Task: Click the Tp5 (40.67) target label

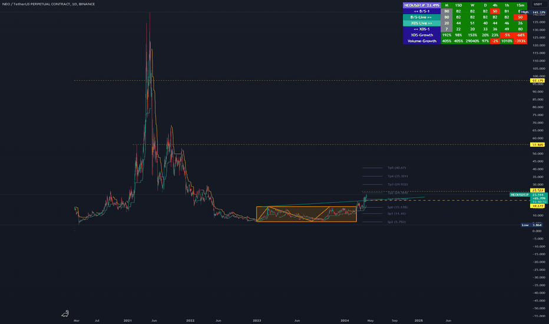Action: pyautogui.click(x=396, y=168)
